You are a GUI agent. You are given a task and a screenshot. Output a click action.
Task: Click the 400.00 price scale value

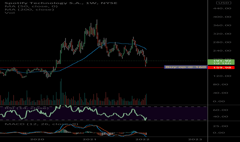click(x=222, y=17)
